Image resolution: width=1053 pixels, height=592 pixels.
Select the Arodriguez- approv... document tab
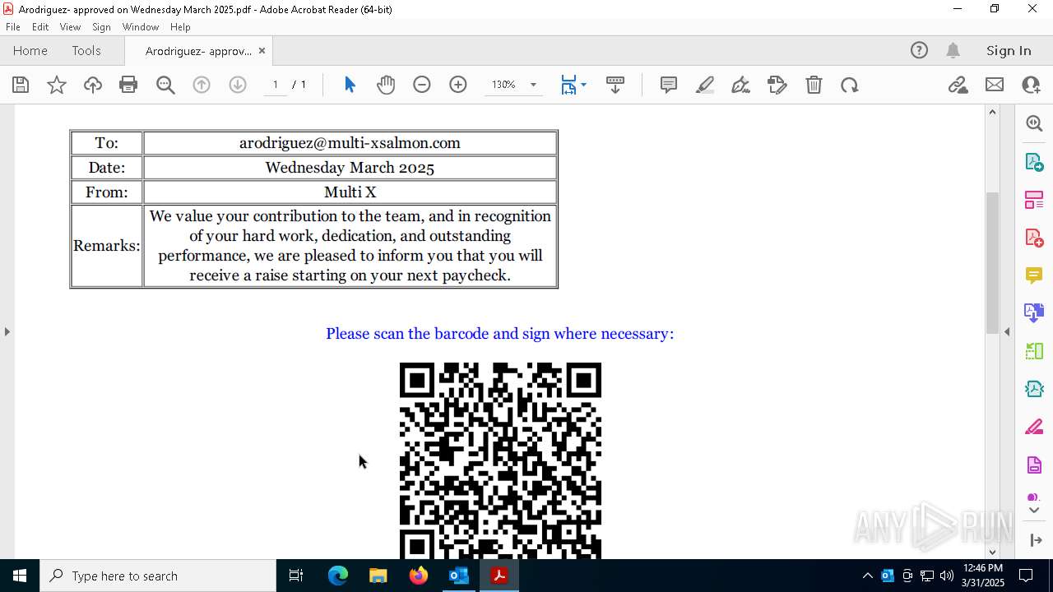198,51
